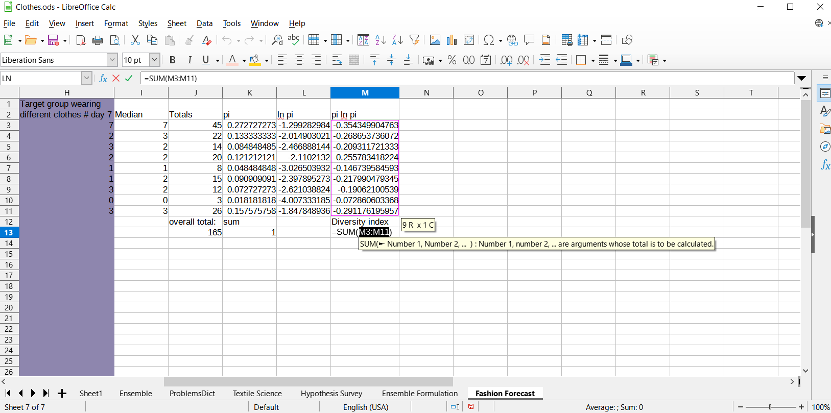This screenshot has width=831, height=413.
Task: Insert a pivot table
Action: click(x=469, y=40)
